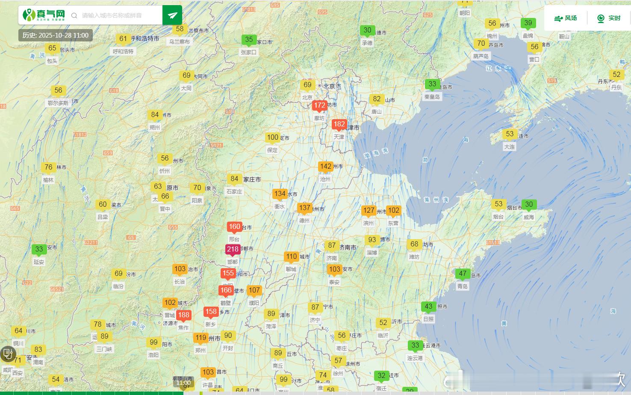
Task: Click the 丹东 city label
Action: [x=616, y=87]
